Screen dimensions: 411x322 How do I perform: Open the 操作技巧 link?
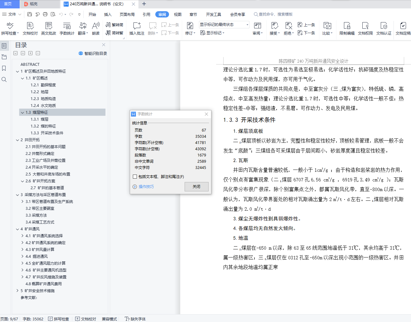tap(143, 187)
